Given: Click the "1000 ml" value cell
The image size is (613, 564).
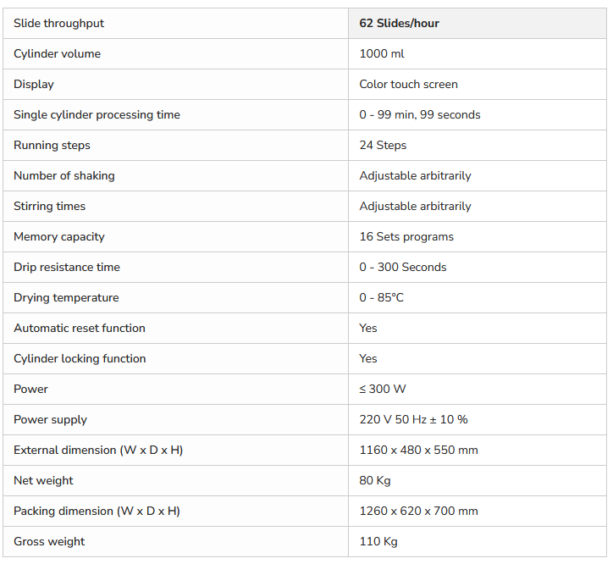Looking at the screenshot, I should pos(382,54).
